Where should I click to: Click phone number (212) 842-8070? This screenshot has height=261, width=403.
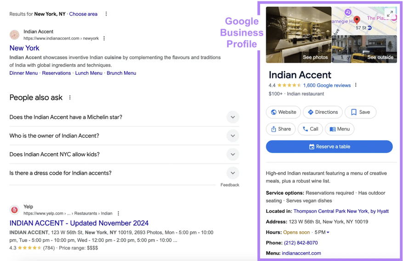(301, 243)
